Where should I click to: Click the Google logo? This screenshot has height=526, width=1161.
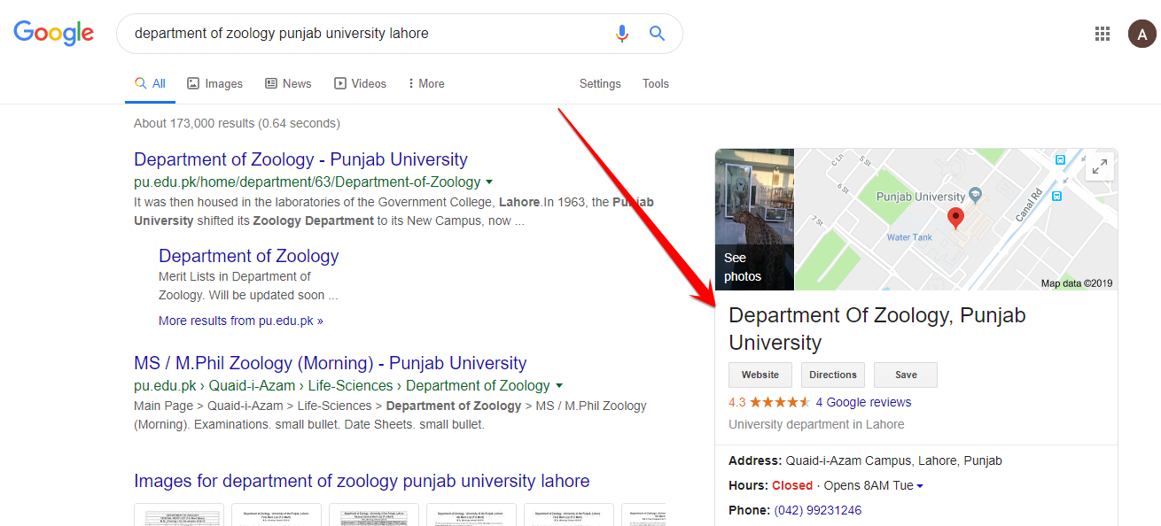pos(53,34)
